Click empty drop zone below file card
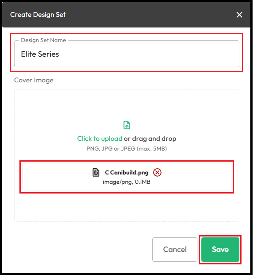Viewport: 253px width, 275px height. tap(127, 207)
